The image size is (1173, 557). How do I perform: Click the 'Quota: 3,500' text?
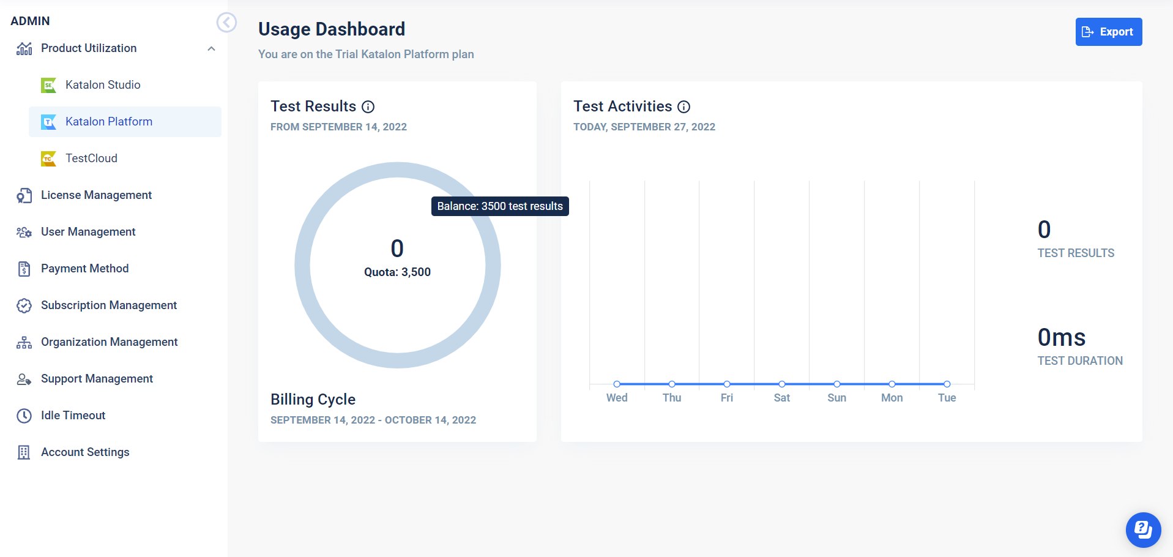(x=397, y=272)
